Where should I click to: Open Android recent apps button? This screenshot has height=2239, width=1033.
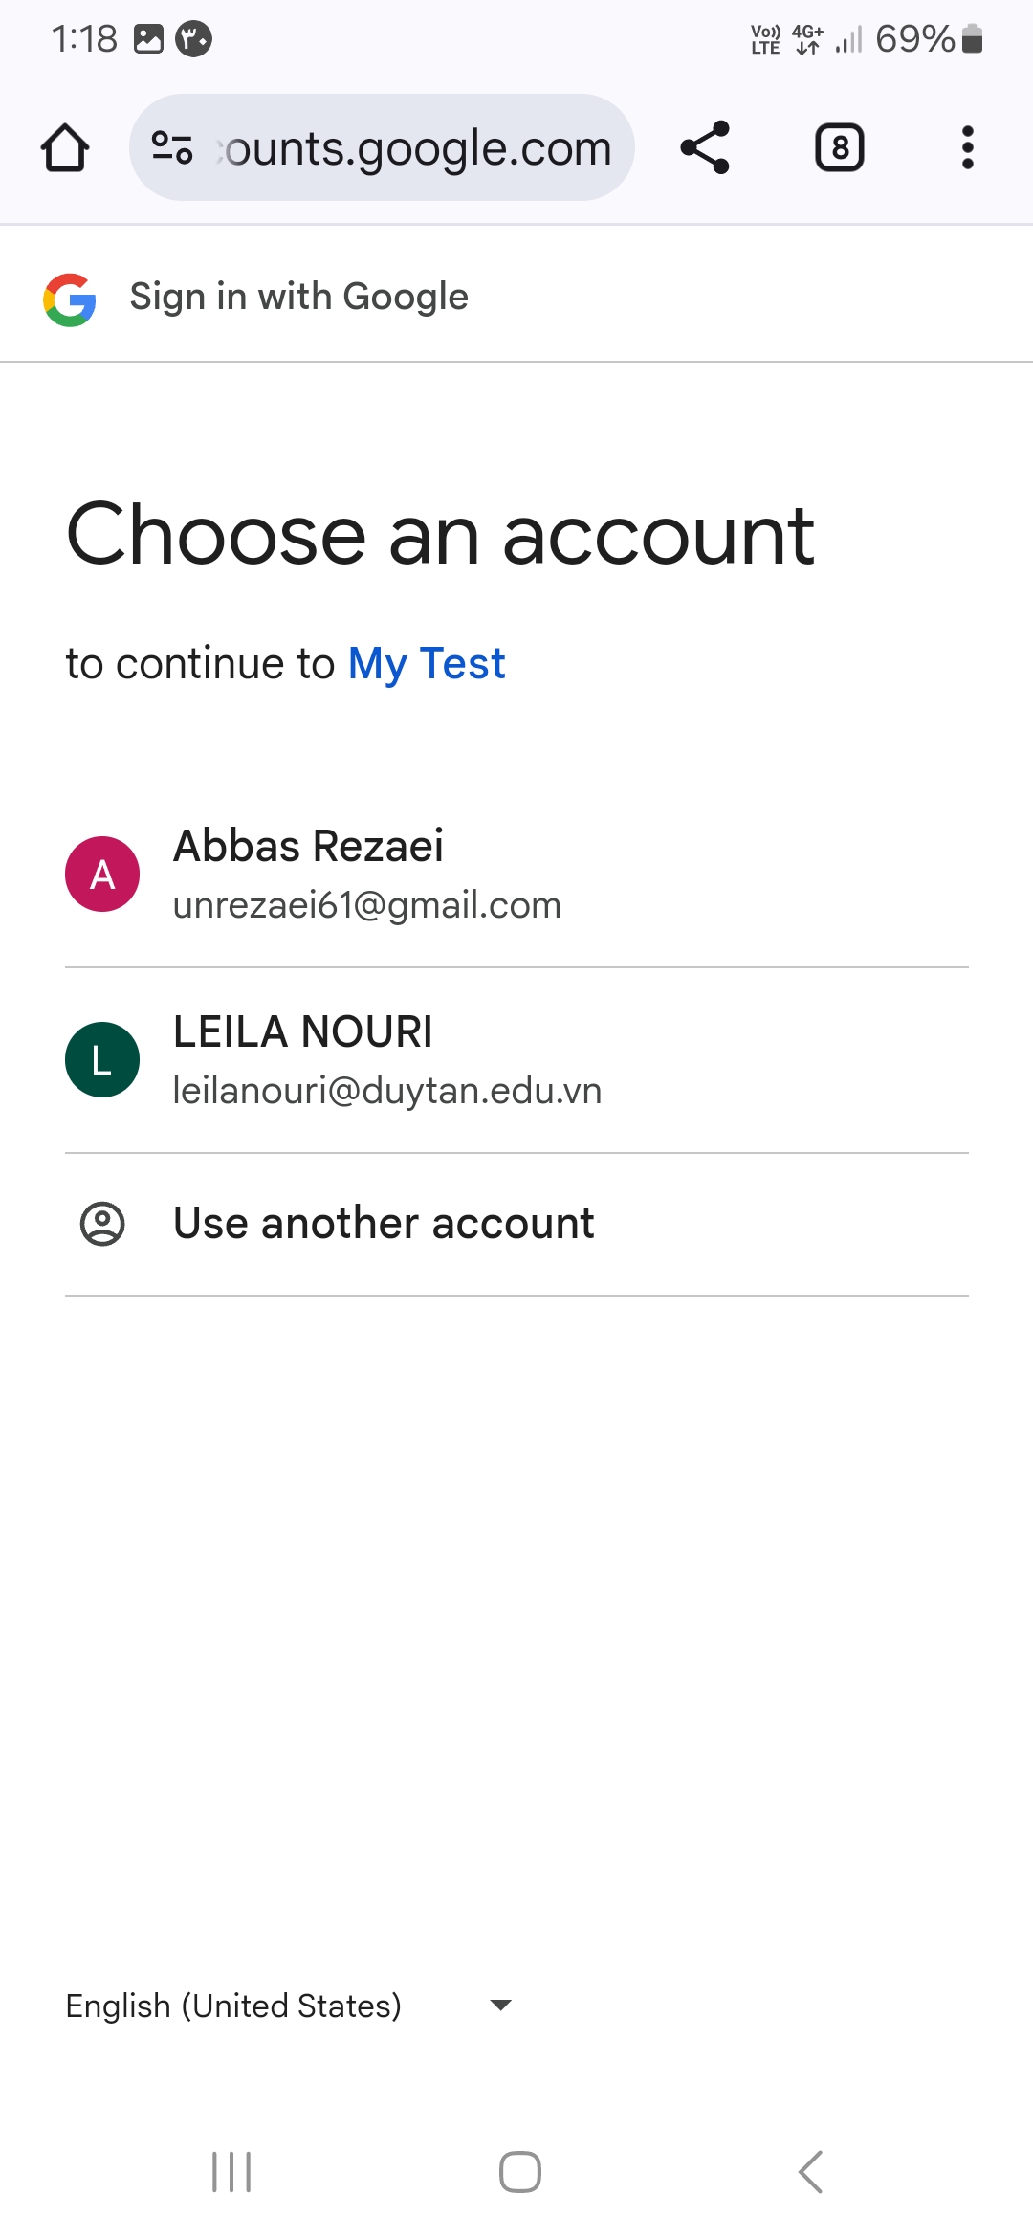[231, 2172]
